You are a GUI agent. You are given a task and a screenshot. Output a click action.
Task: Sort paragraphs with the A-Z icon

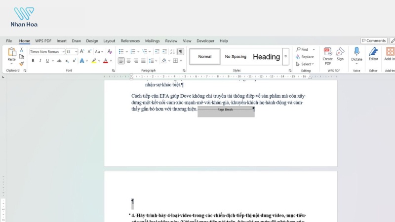click(x=172, y=52)
